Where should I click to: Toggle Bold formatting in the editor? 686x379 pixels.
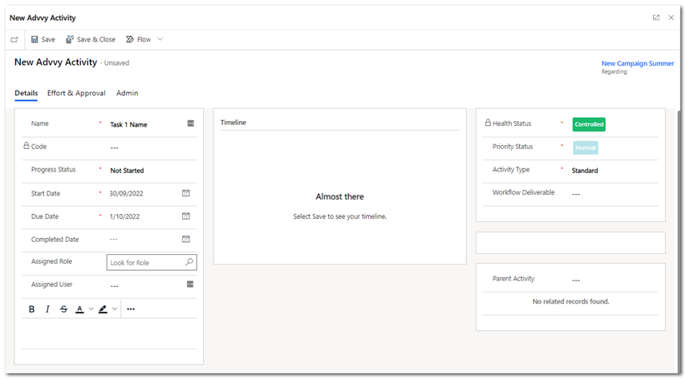click(32, 309)
